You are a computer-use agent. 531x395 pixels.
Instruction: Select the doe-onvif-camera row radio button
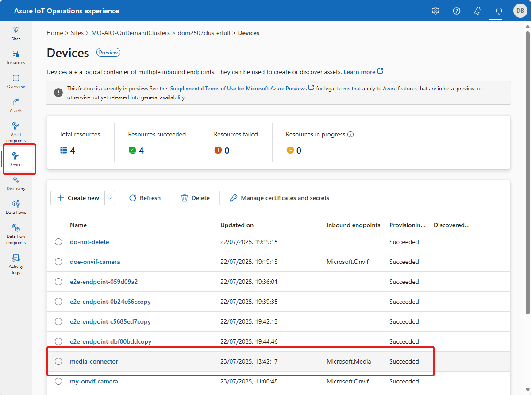tap(58, 262)
